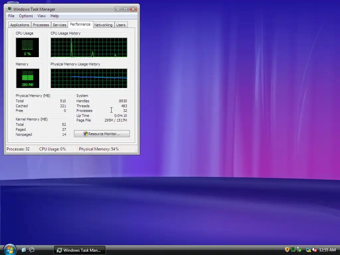Switch to the Services tab
This screenshot has width=340, height=255.
(x=59, y=25)
